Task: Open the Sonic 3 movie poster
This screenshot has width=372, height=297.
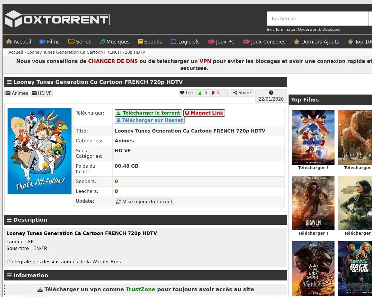Action: pyautogui.click(x=313, y=137)
